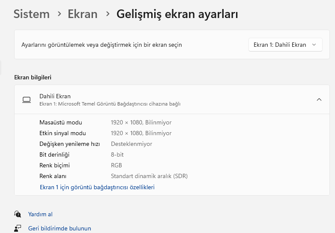
Task: Click the Ekran bilgileri section heading
Action: tap(33, 77)
